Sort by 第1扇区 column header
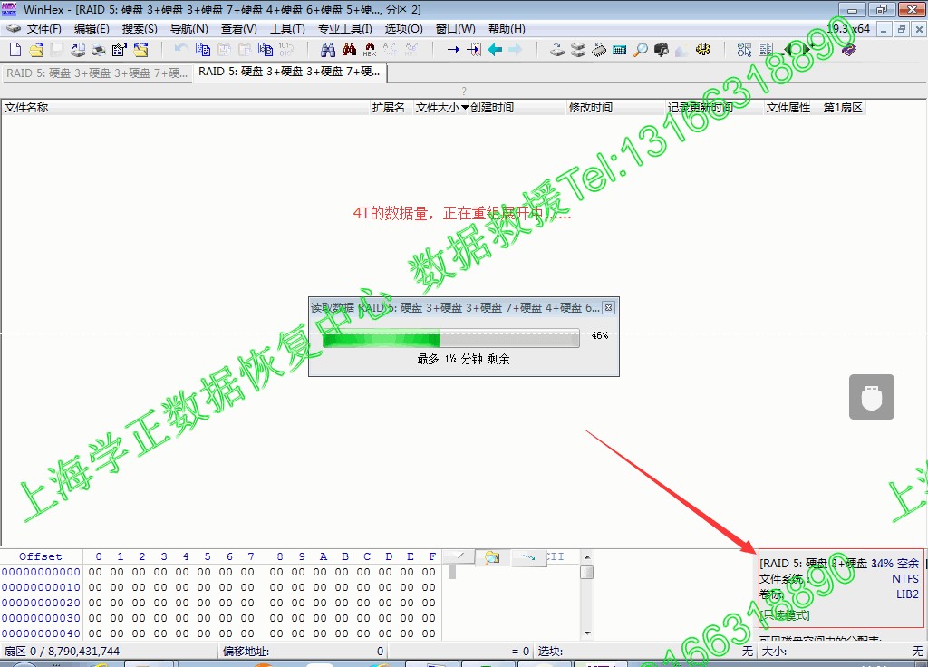This screenshot has width=928, height=667. point(843,107)
